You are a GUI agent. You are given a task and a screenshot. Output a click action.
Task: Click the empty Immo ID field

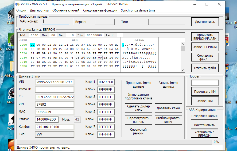click(x=55, y=90)
